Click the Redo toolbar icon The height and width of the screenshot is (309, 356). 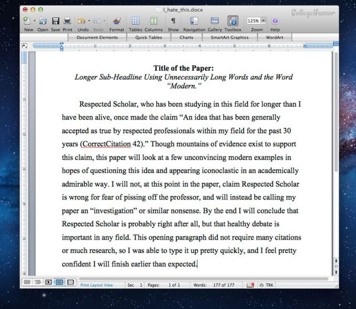[x=97, y=21]
